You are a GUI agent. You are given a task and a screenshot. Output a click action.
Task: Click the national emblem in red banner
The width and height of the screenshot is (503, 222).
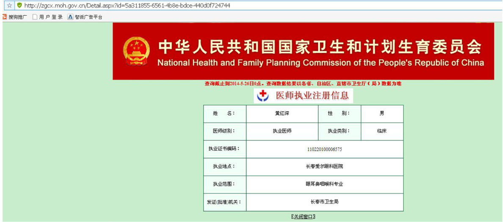coord(136,51)
